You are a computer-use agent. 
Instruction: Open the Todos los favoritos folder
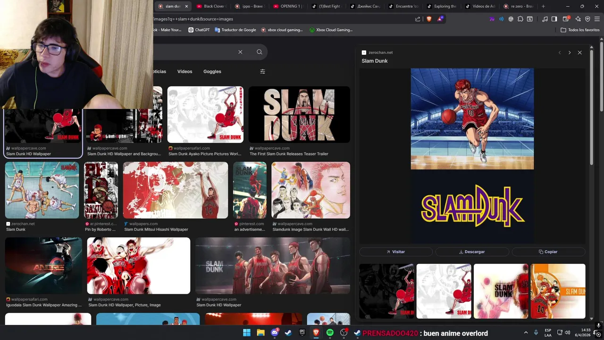pyautogui.click(x=580, y=30)
